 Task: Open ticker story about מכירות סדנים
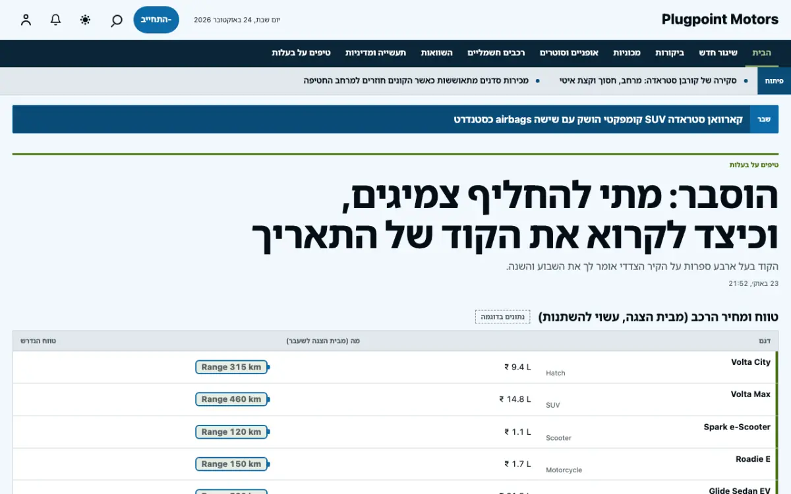[x=417, y=80]
